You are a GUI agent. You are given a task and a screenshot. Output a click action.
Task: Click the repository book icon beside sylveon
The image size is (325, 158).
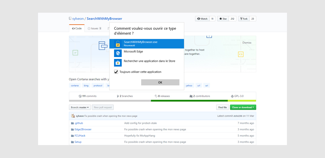pyautogui.click(x=70, y=19)
